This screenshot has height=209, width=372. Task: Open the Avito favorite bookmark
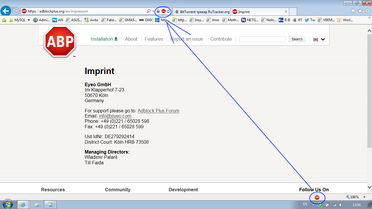91,20
